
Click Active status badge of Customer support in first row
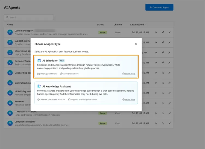tap(102, 32)
